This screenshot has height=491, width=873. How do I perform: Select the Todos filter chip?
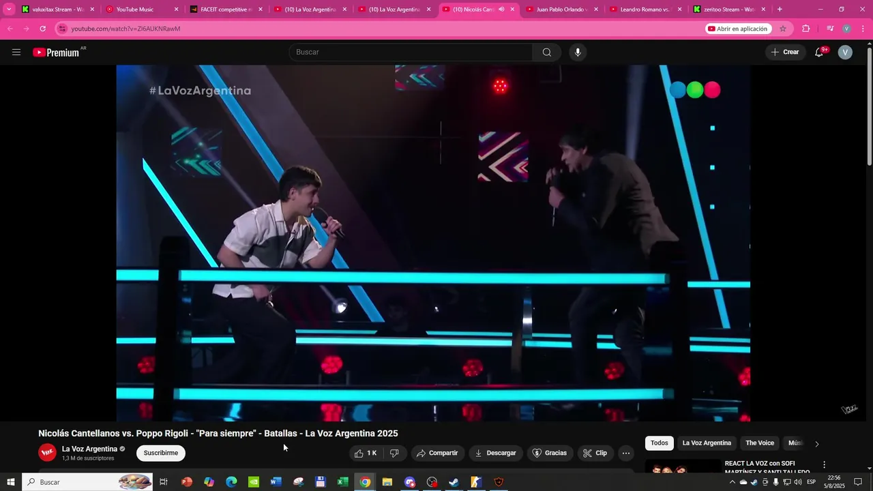(x=660, y=443)
